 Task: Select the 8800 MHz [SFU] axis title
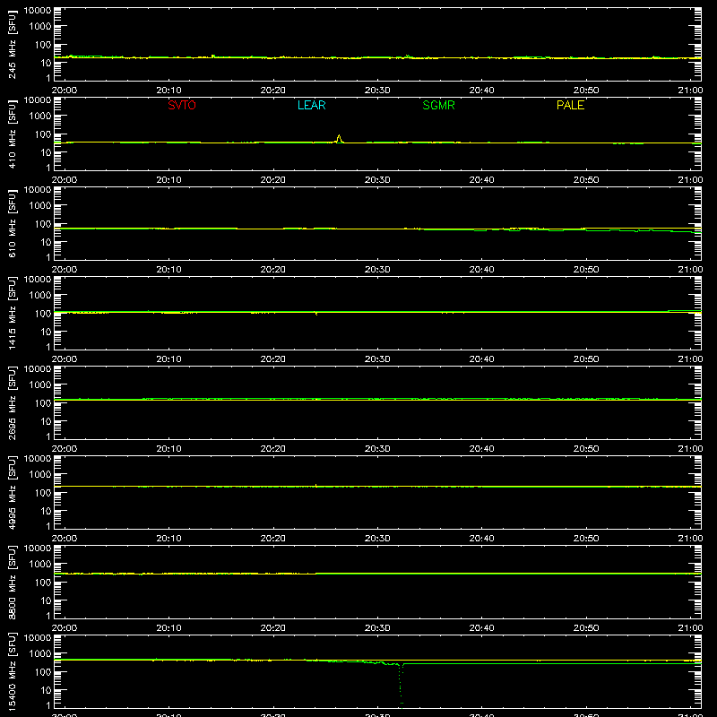pos(12,582)
